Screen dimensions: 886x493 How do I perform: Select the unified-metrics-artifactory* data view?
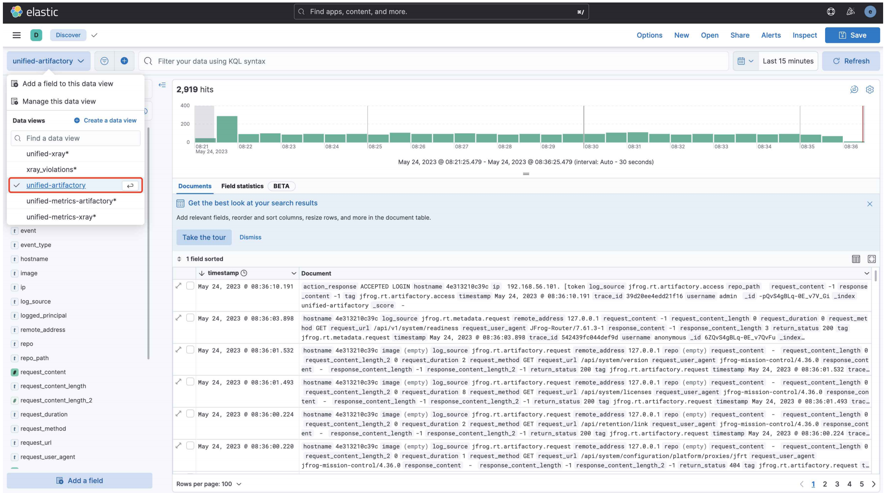pos(77,201)
